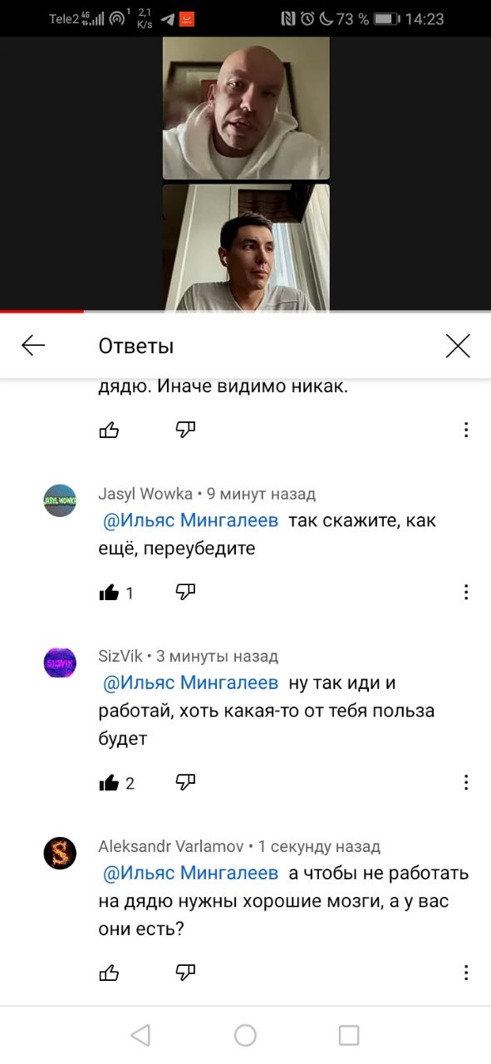Close the Ответы replies panel

(x=458, y=346)
